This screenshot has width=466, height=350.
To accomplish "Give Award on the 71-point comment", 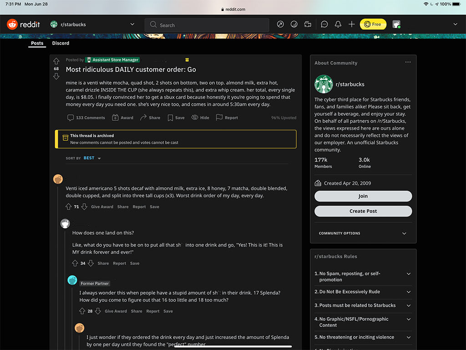I will point(102,207).
